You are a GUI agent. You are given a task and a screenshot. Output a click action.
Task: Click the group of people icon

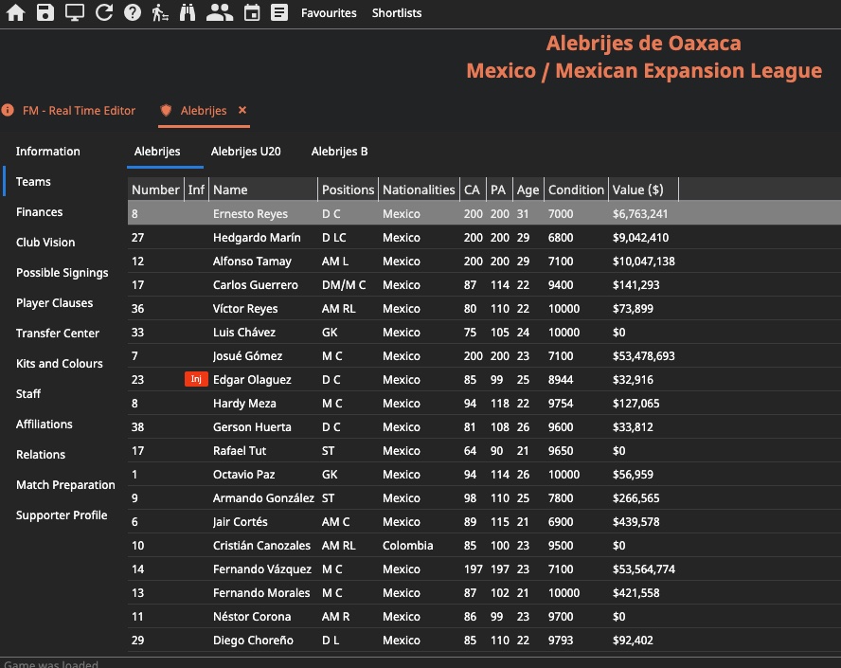[x=220, y=12]
